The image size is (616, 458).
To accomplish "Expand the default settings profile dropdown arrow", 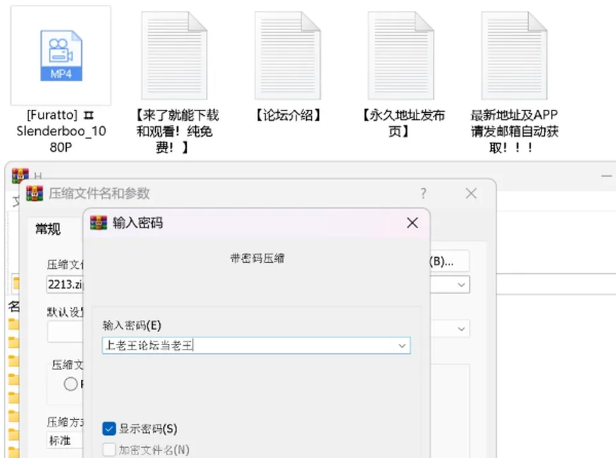I will click(461, 329).
